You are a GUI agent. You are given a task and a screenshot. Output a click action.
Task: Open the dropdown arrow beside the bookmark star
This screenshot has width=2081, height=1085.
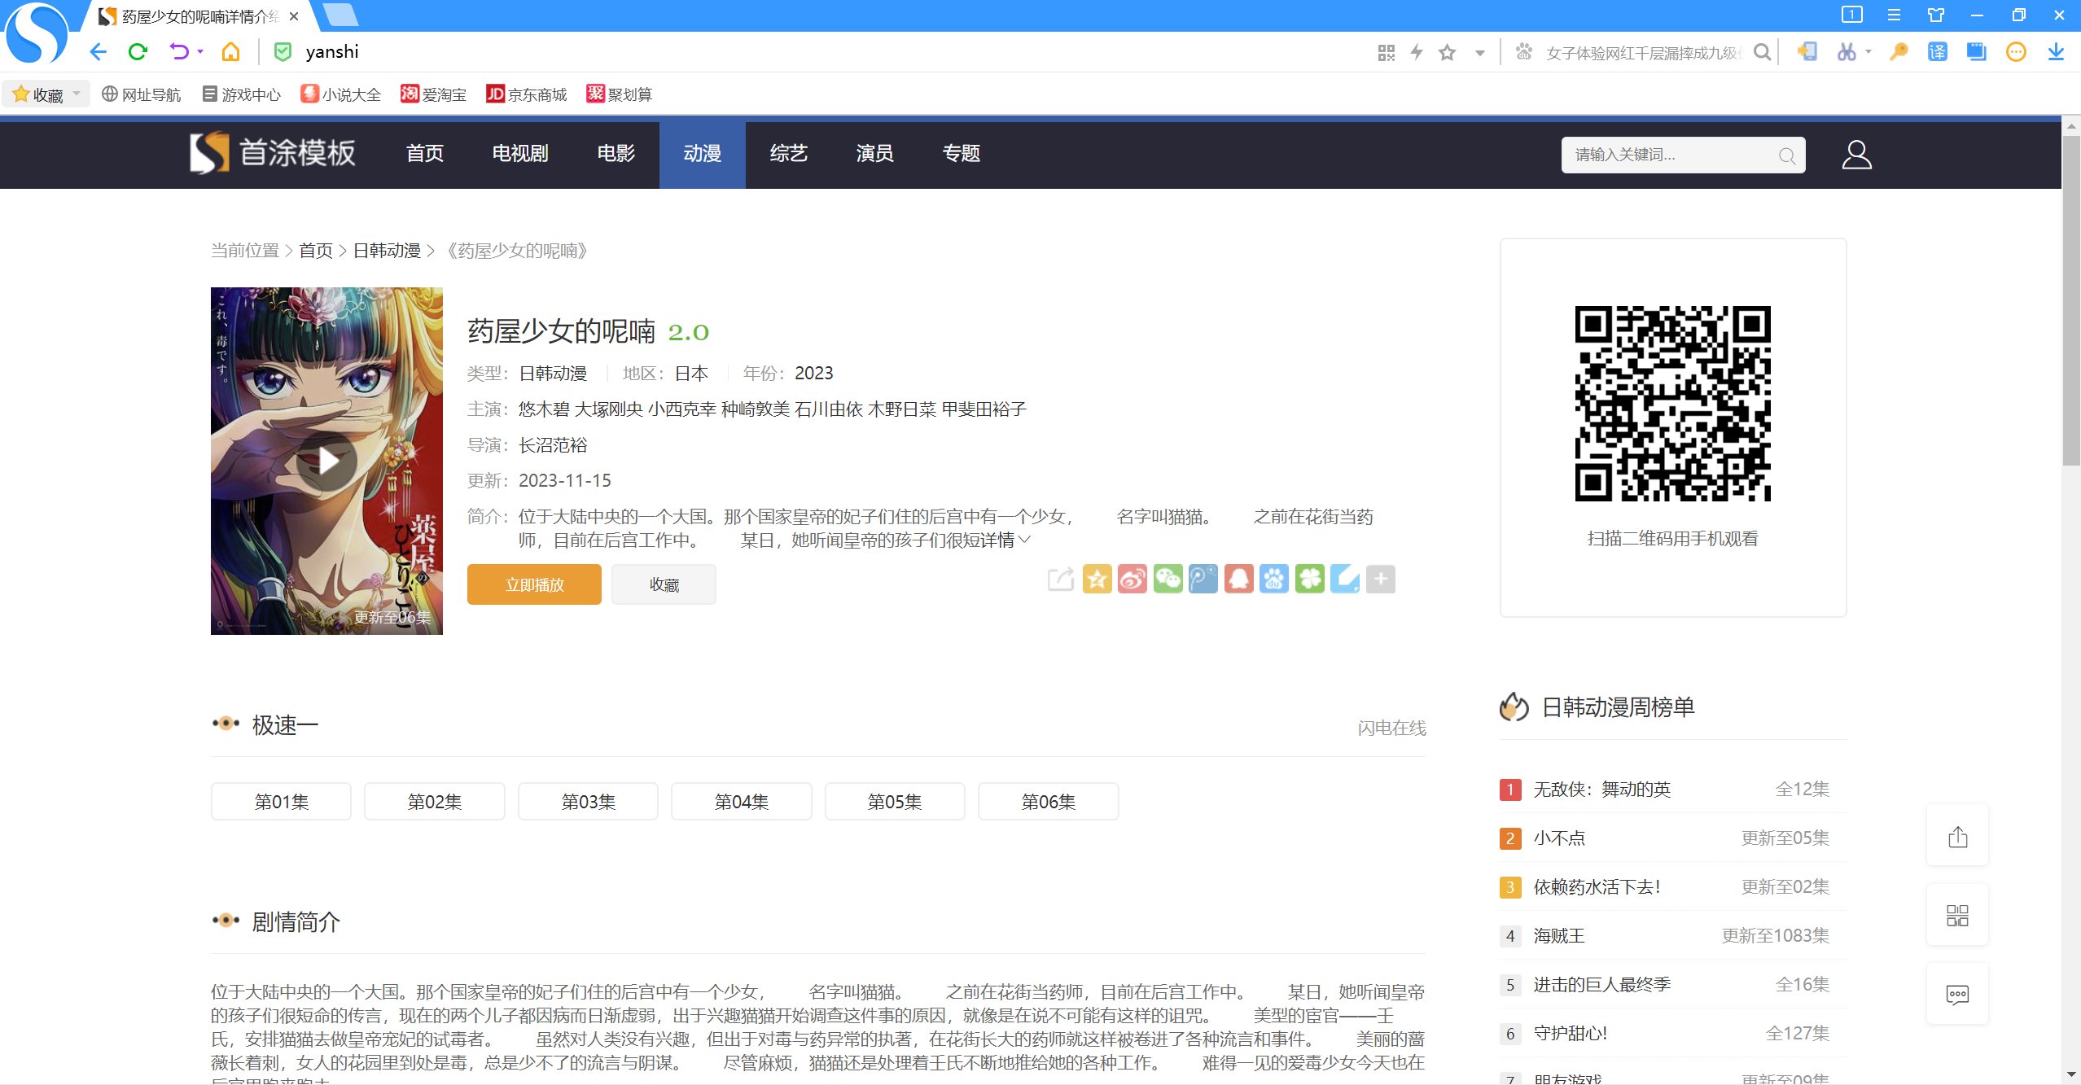pos(1479,53)
